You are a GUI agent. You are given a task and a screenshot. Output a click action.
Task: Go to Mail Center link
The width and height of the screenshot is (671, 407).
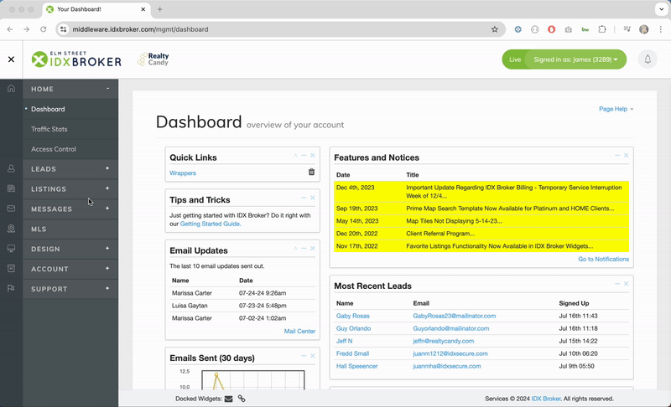[x=299, y=332]
